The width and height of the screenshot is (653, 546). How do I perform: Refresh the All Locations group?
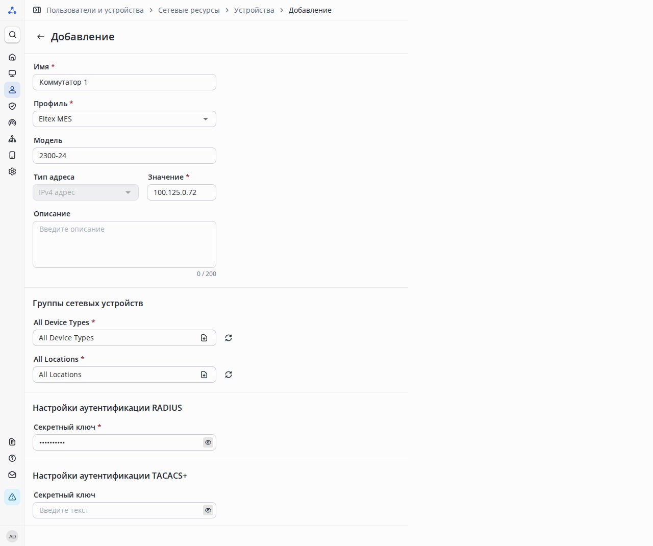[229, 375]
